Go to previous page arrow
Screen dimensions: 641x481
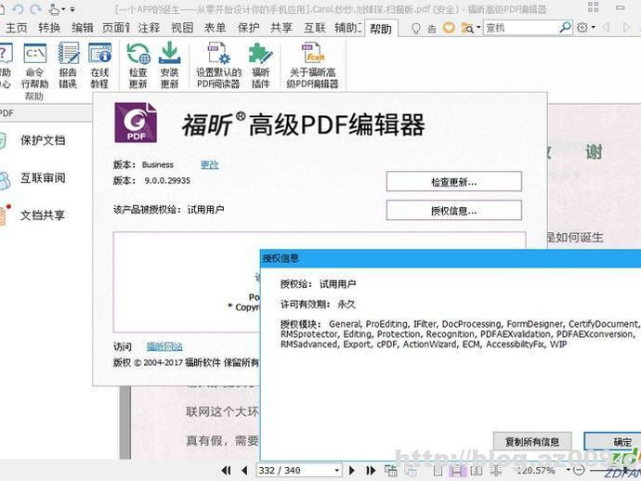click(244, 471)
